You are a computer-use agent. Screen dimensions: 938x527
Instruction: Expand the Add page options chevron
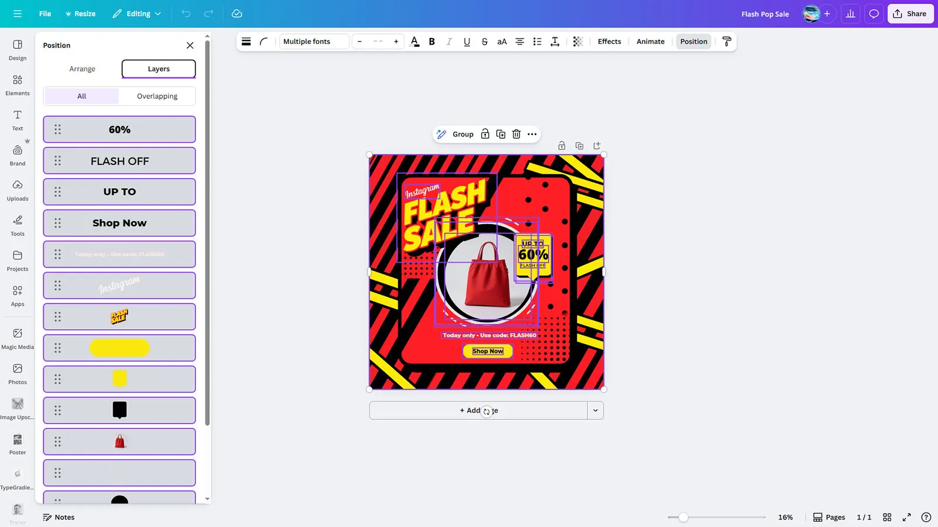595,410
